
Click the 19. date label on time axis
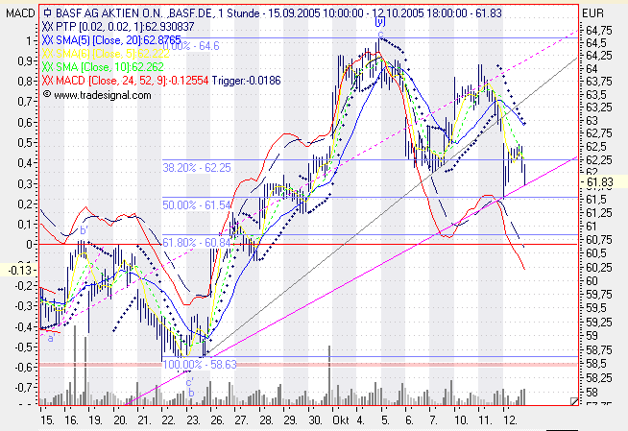[x=96, y=420]
